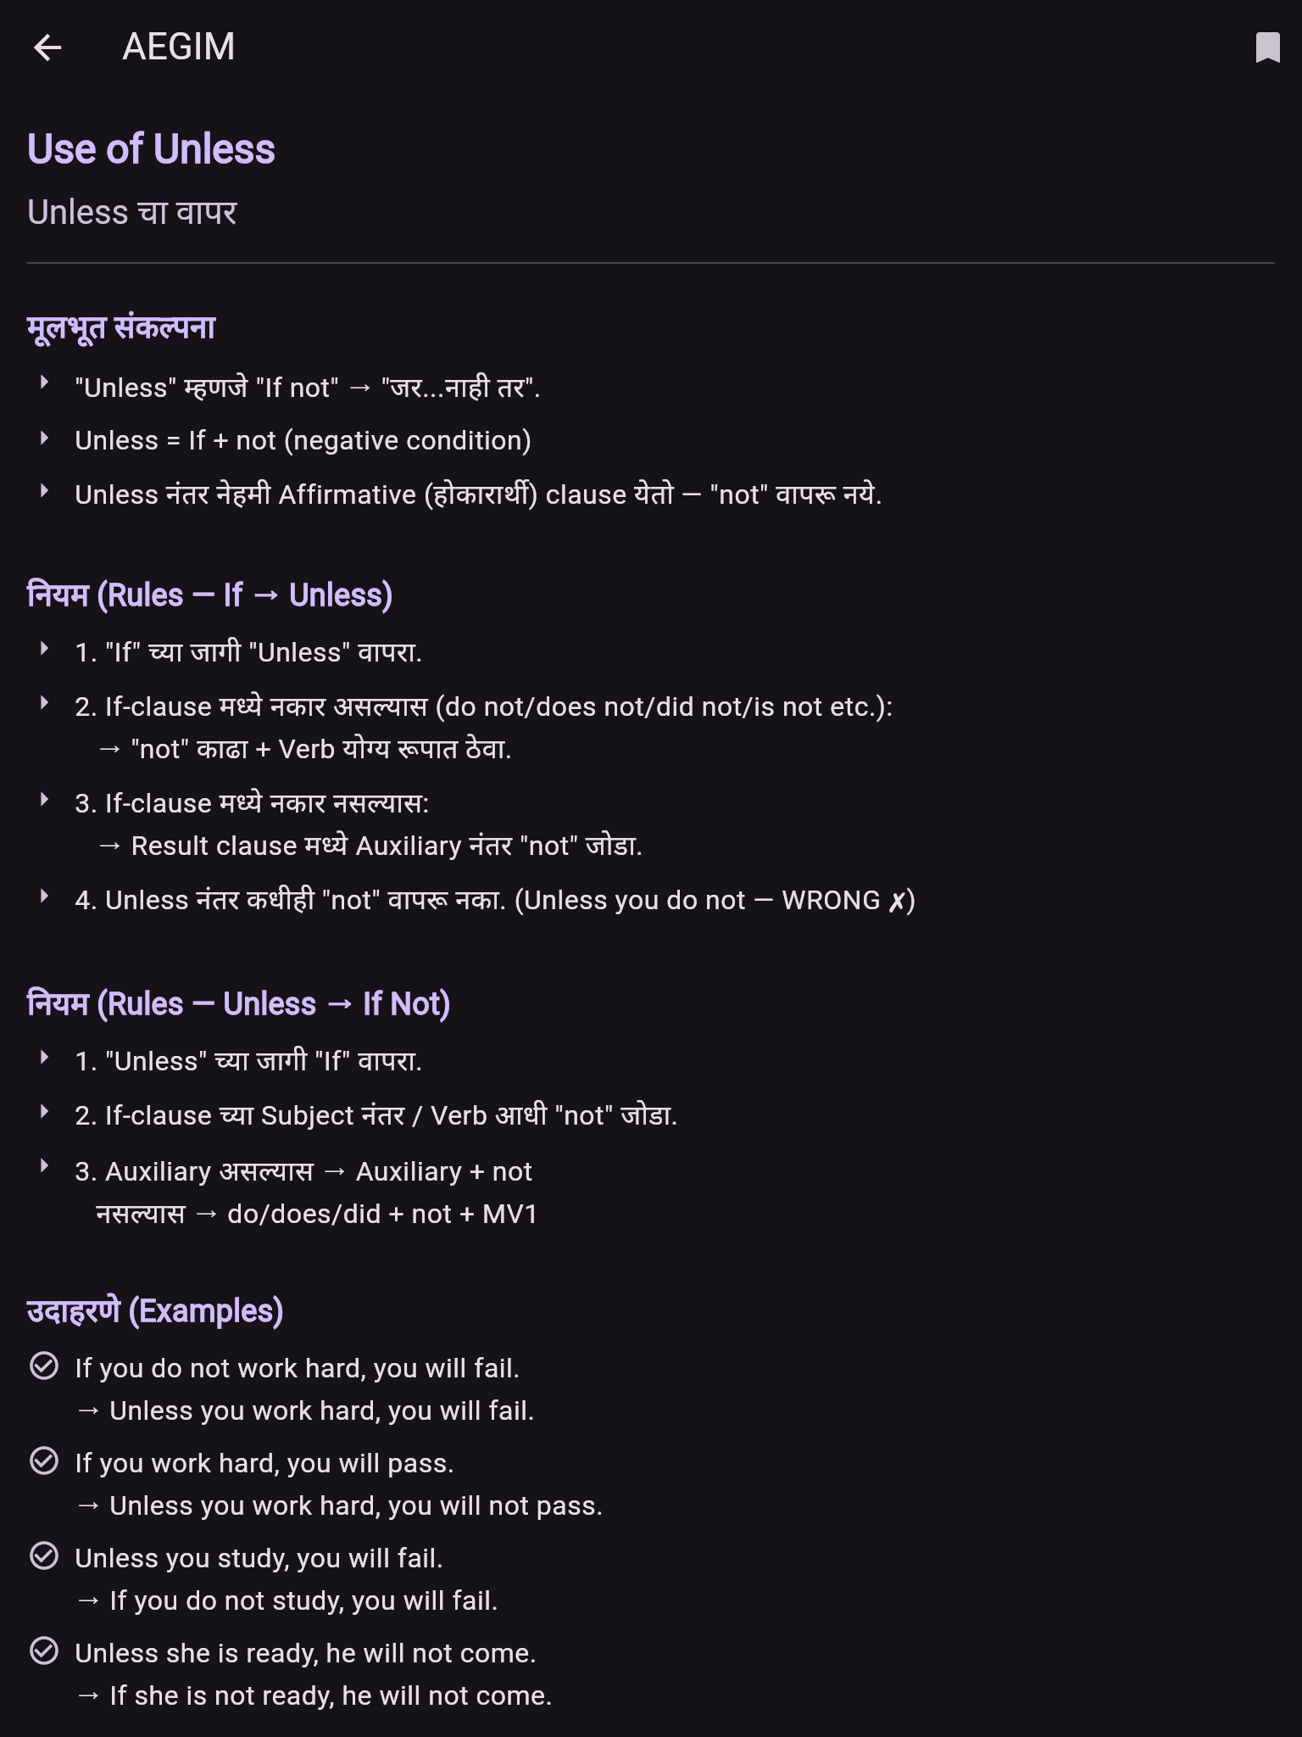Tap the back arrow icon

coord(47,47)
